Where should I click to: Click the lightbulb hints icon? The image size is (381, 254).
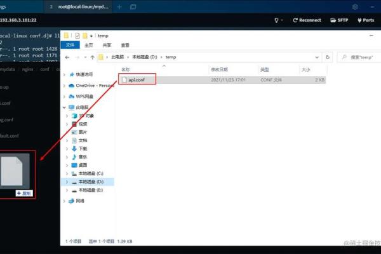[276, 20]
